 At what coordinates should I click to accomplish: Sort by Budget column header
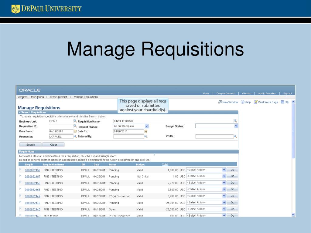click(x=140, y=164)
